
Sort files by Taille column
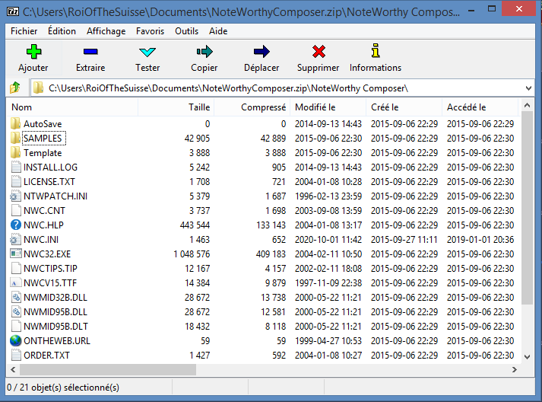199,107
